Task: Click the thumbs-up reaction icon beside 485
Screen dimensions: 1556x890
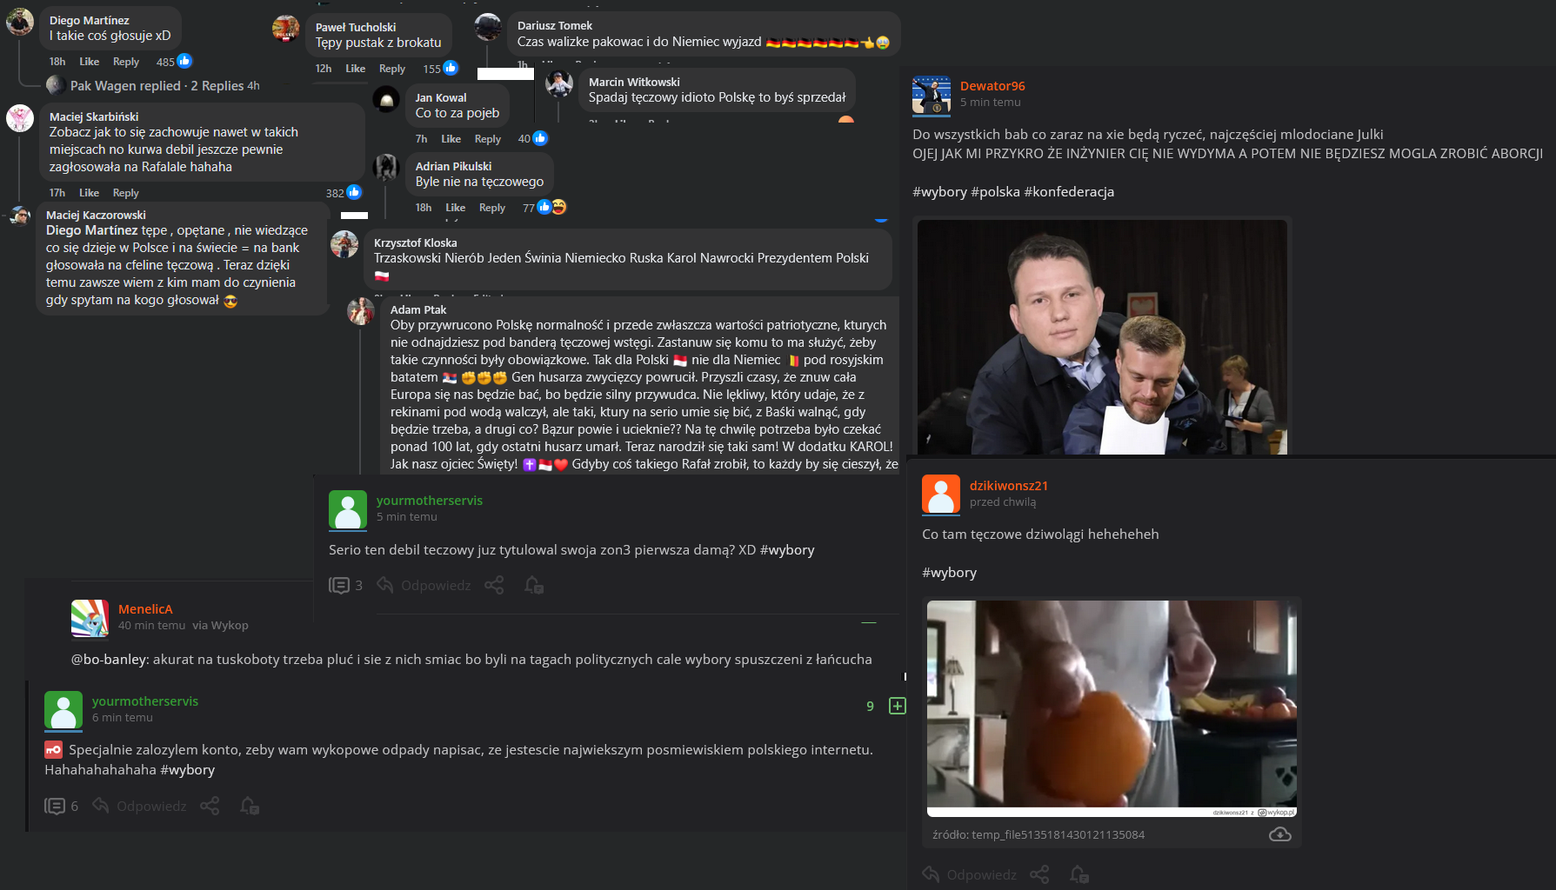Action: click(x=184, y=61)
